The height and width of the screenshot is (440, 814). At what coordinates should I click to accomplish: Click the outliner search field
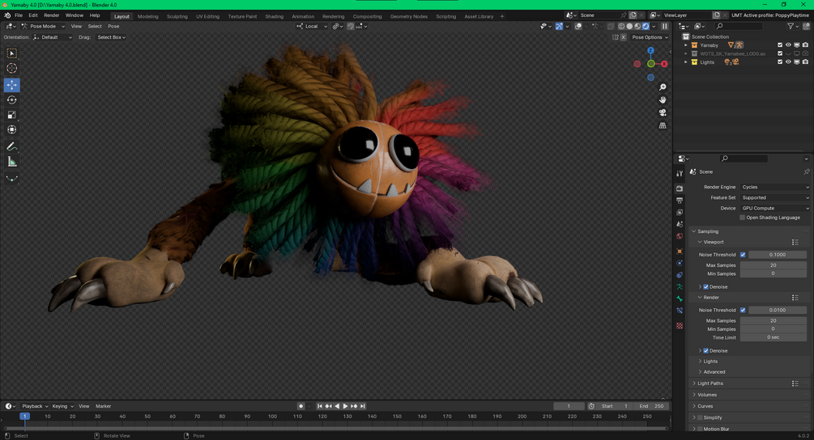point(738,26)
